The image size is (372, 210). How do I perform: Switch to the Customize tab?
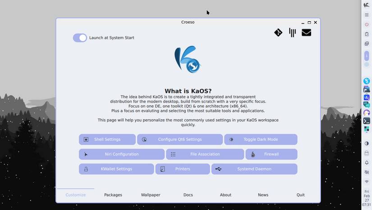(x=76, y=195)
